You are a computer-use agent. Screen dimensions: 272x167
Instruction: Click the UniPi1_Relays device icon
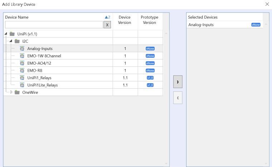tap(22, 78)
